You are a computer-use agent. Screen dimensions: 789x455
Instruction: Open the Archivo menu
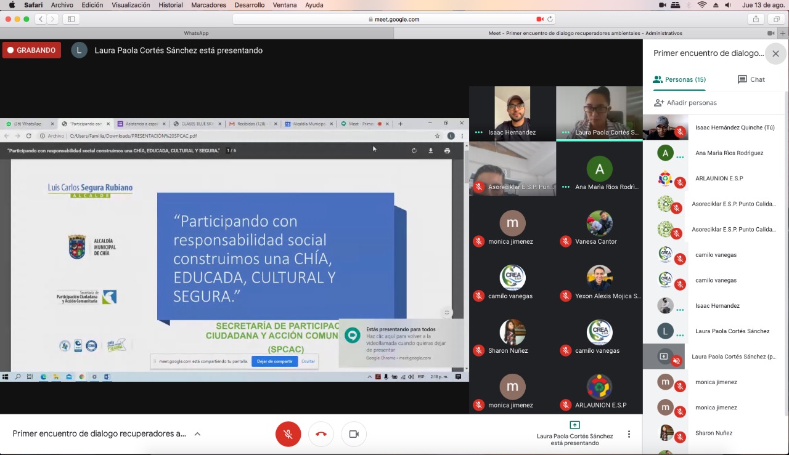pyautogui.click(x=62, y=5)
